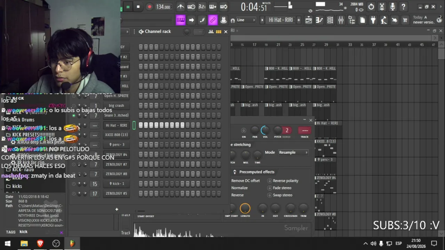Open the Windows Start menu
The image size is (445, 250).
[8, 243]
